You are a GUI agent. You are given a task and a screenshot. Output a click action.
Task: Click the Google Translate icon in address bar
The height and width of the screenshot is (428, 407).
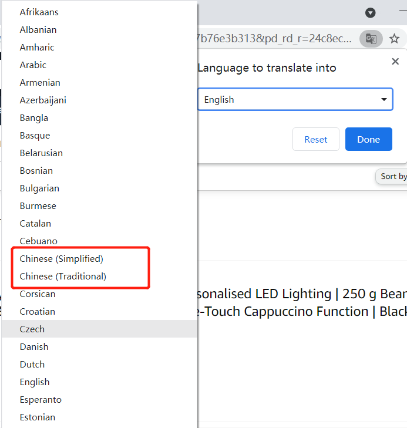pos(371,39)
